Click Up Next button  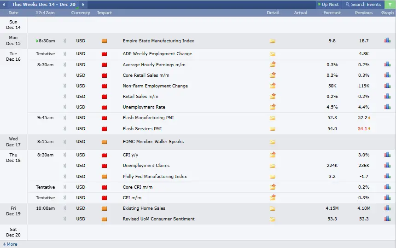pos(328,5)
